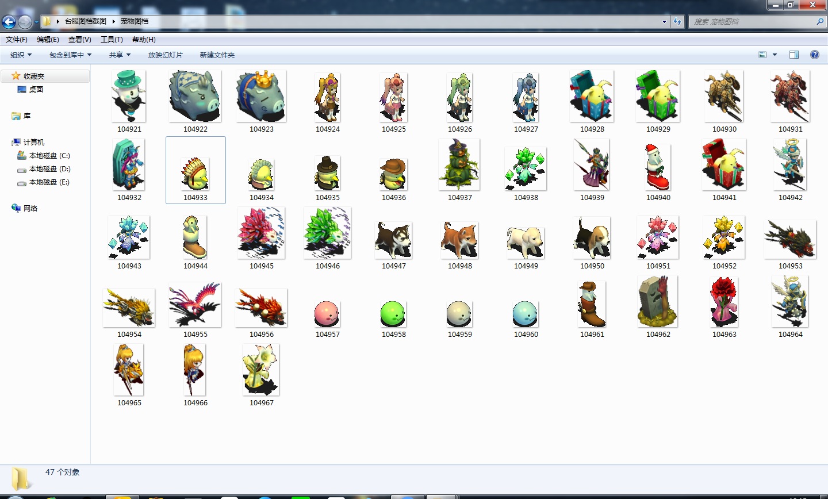Click the change view icon button
Screen dimensions: 828x499
click(x=762, y=55)
